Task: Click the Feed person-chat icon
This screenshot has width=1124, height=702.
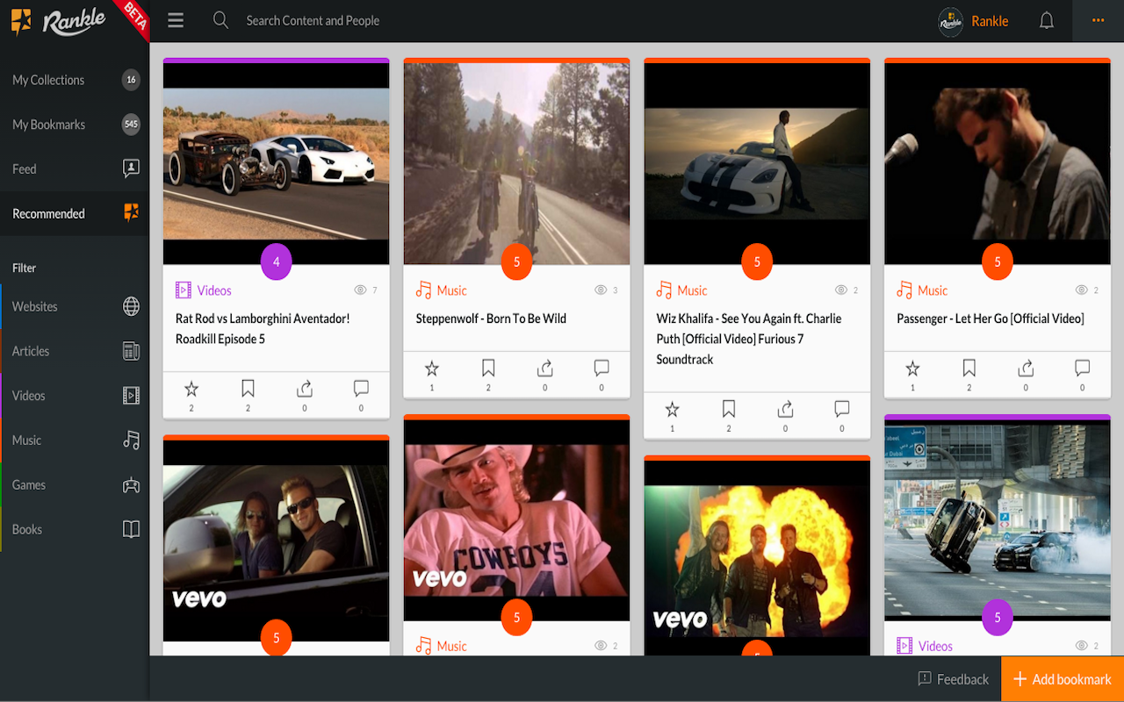Action: pyautogui.click(x=131, y=168)
